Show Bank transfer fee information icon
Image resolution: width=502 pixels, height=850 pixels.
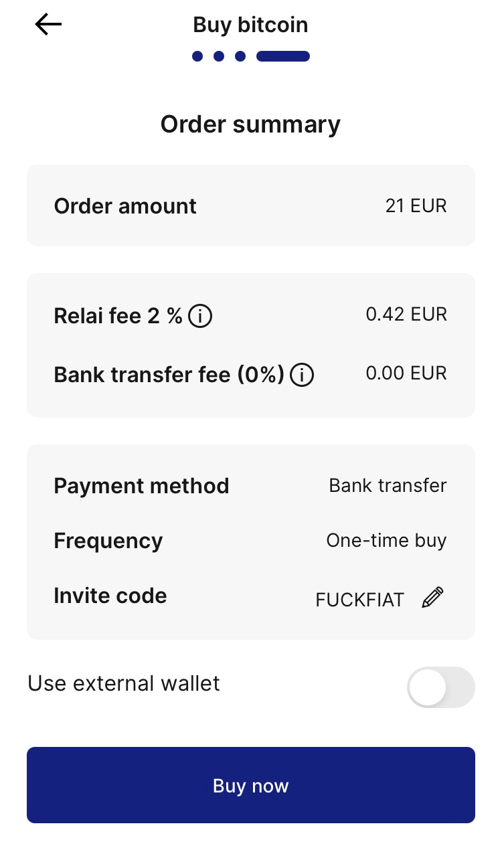point(302,375)
